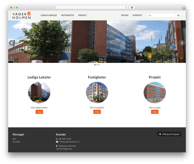This screenshot has height=164, width=194.
Task: Select the third carousel dot
Action: pyautogui.click(x=98, y=65)
